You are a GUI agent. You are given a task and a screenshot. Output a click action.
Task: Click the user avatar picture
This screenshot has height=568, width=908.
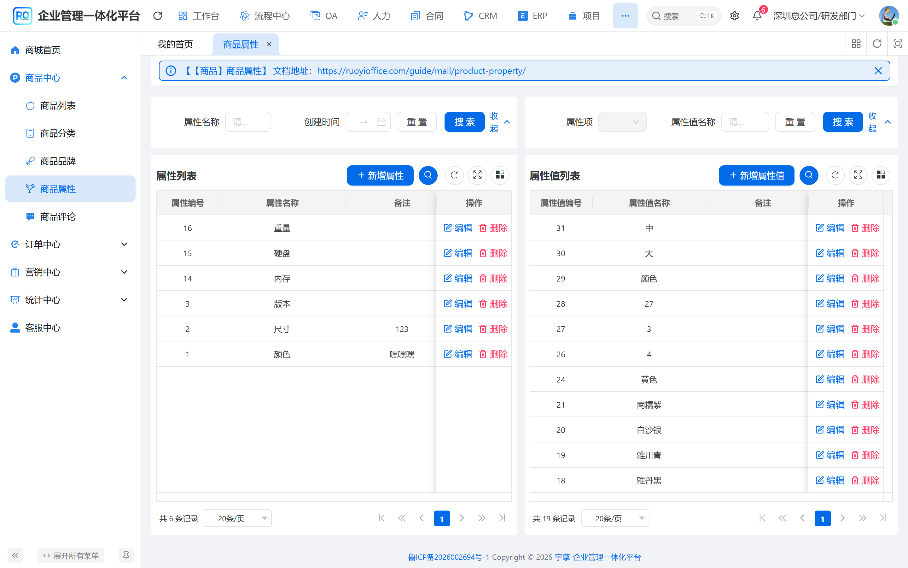point(888,16)
